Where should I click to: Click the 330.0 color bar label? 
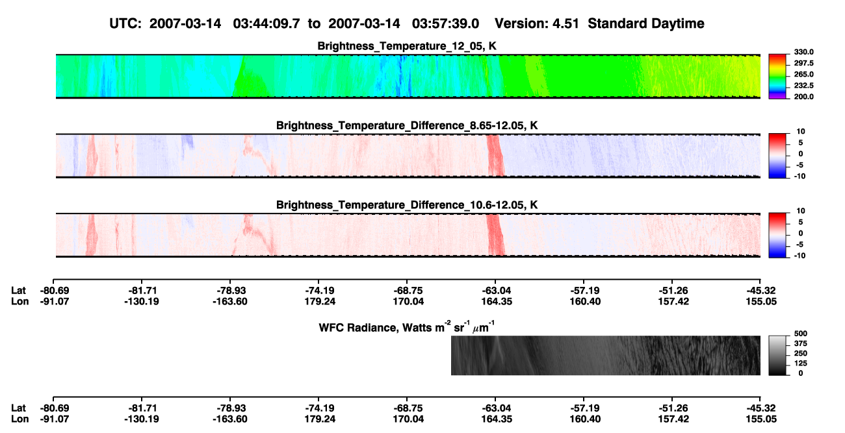[x=804, y=53]
